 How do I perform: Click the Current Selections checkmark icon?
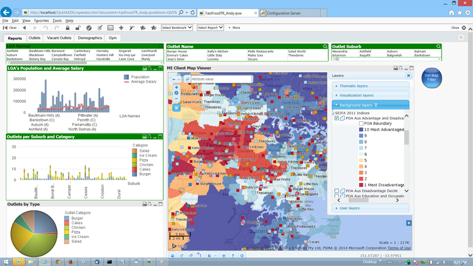[89, 28]
